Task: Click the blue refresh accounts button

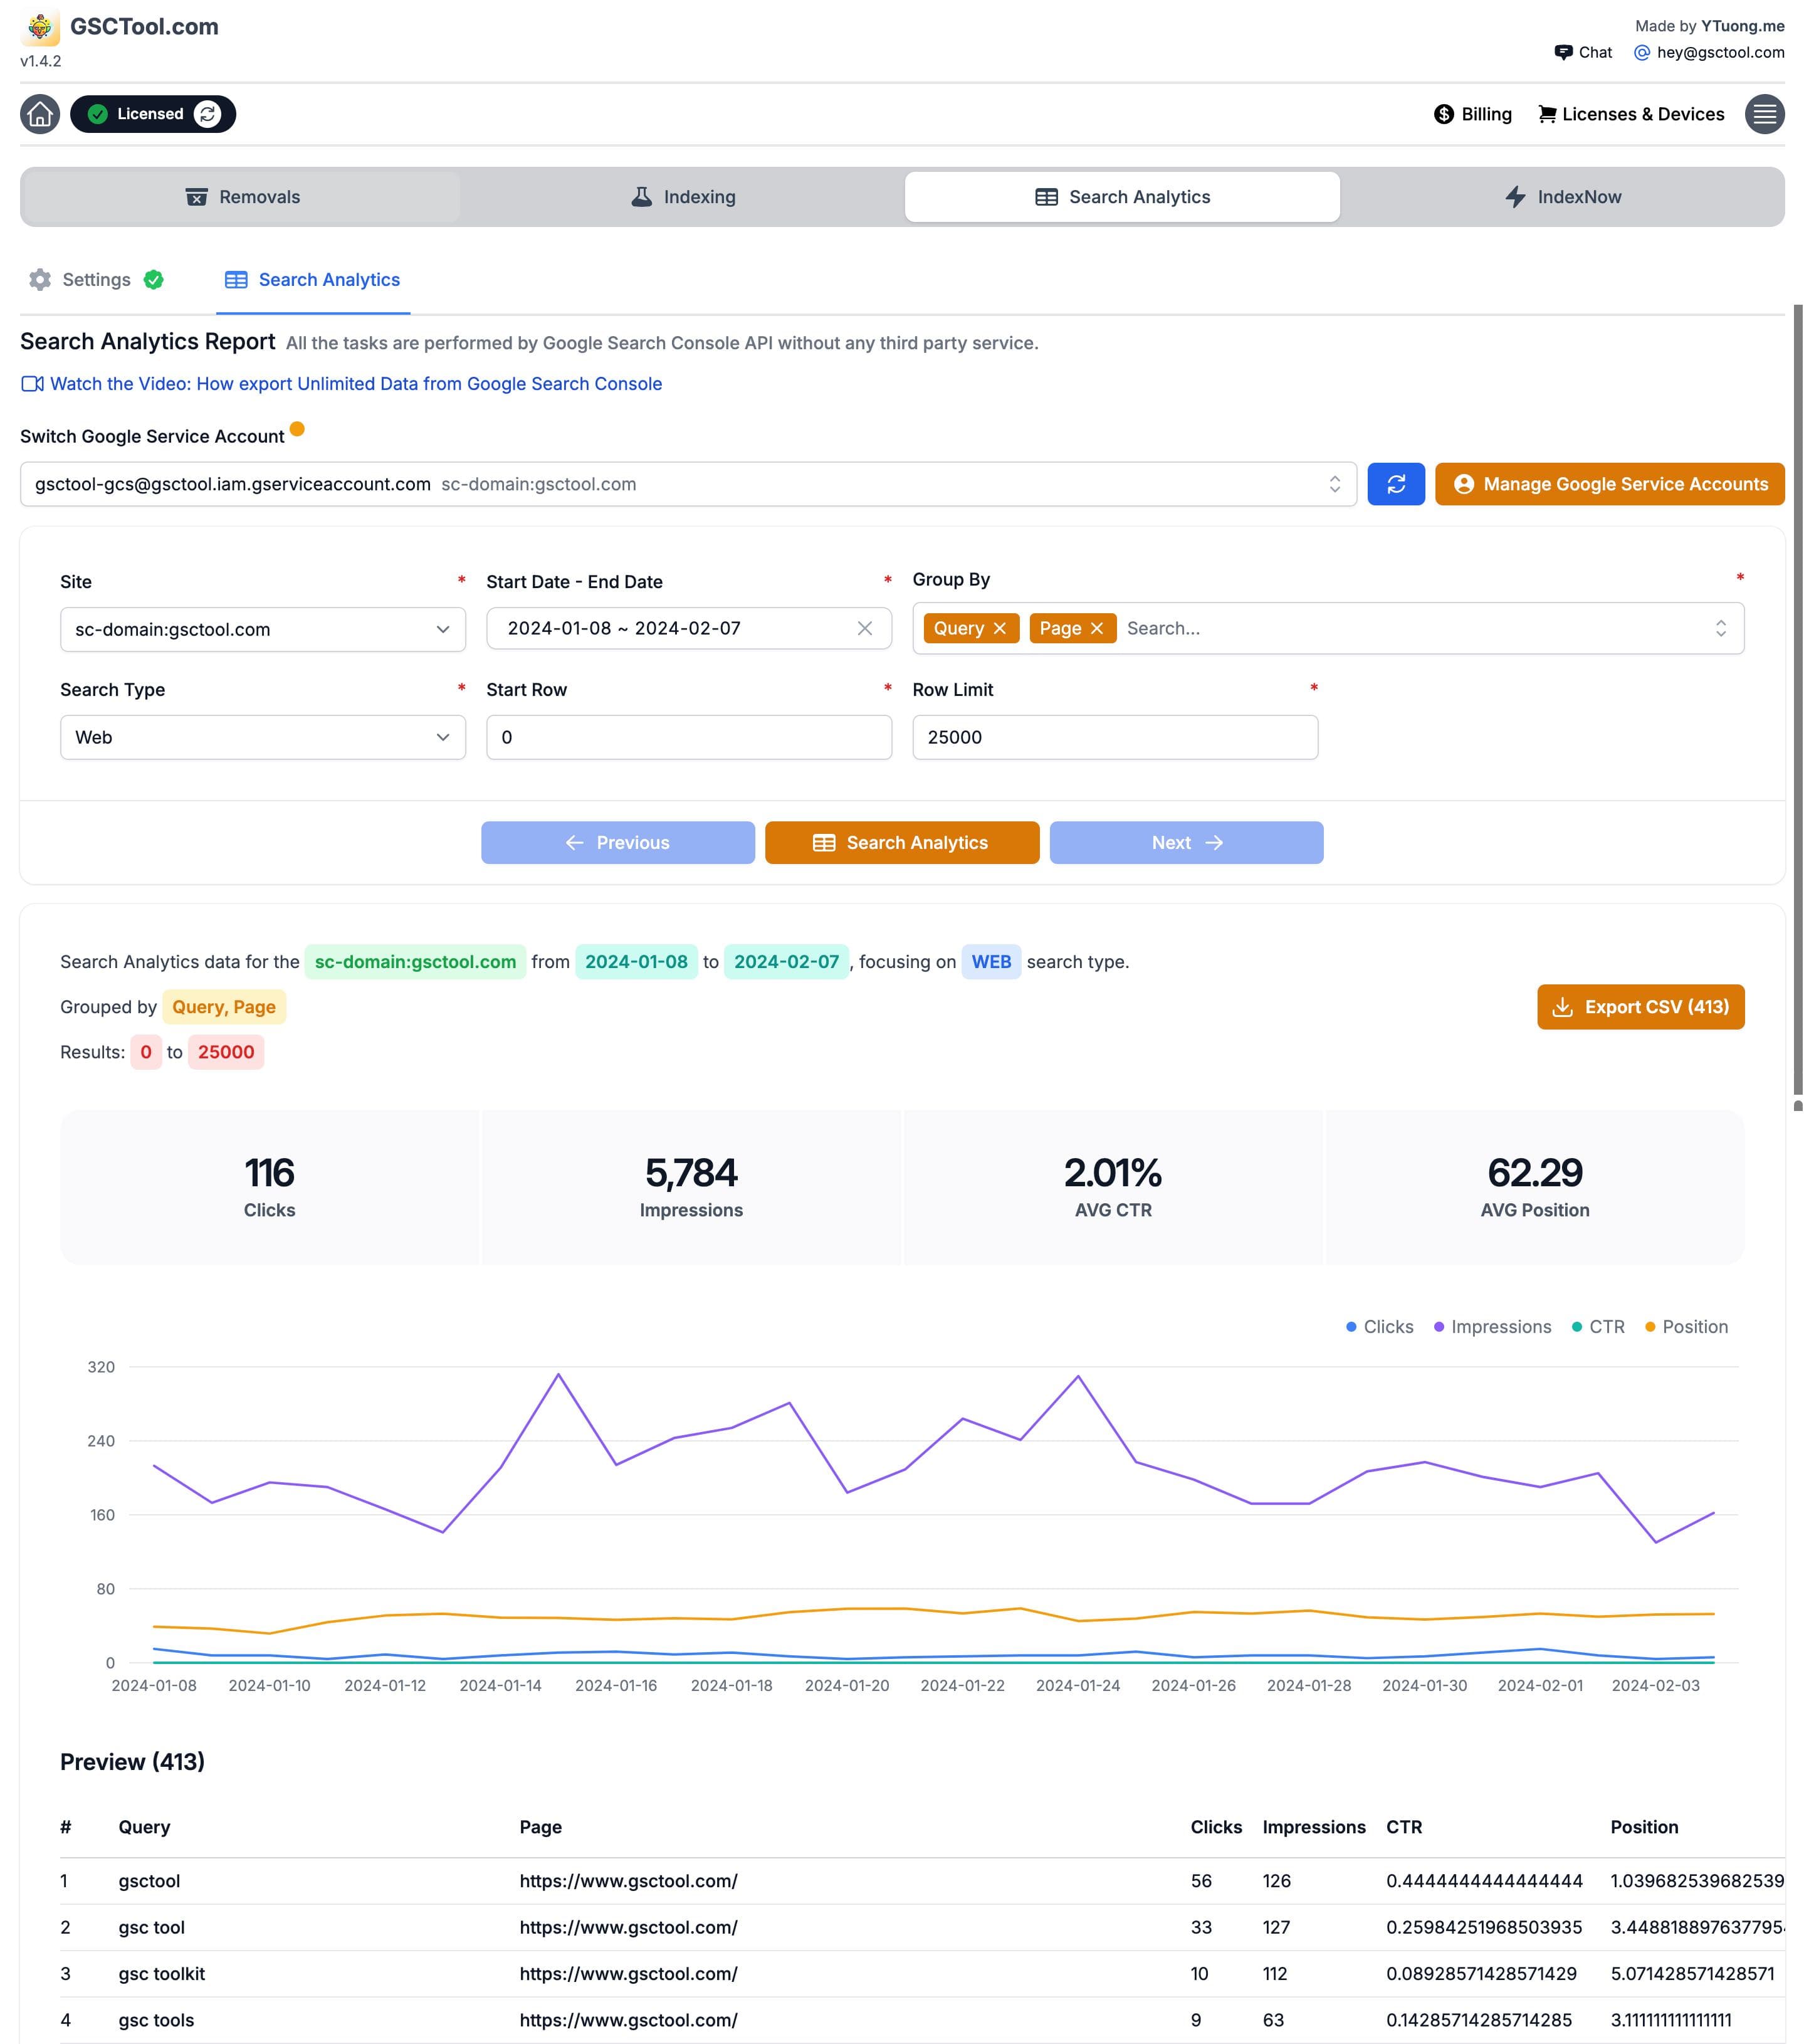Action: (1396, 484)
